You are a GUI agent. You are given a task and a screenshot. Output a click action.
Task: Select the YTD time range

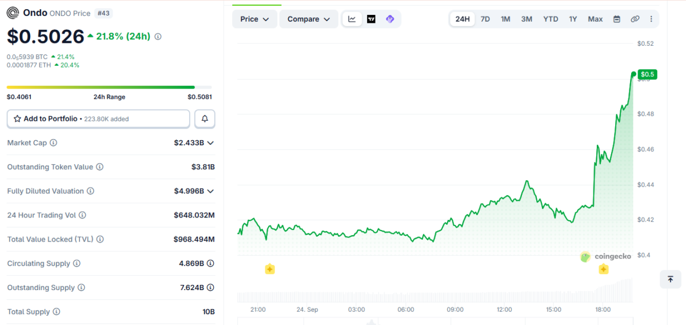click(551, 19)
